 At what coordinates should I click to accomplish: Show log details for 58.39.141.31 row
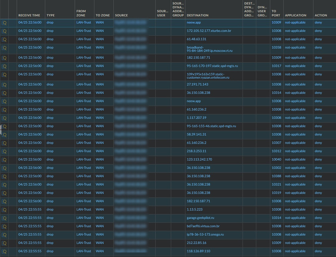click(x=4, y=135)
